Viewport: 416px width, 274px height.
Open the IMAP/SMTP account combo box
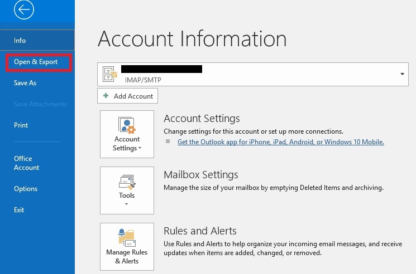[253, 74]
